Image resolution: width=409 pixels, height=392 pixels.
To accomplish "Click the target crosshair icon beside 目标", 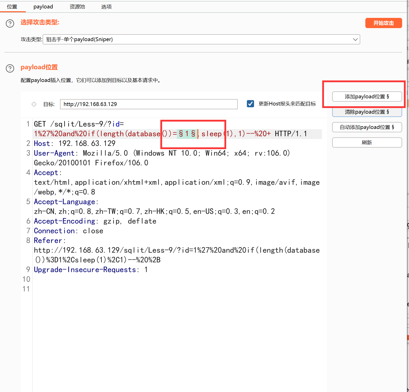I will (34, 104).
